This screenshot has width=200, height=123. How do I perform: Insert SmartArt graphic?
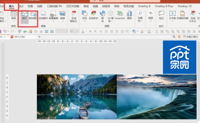click(x=120, y=15)
